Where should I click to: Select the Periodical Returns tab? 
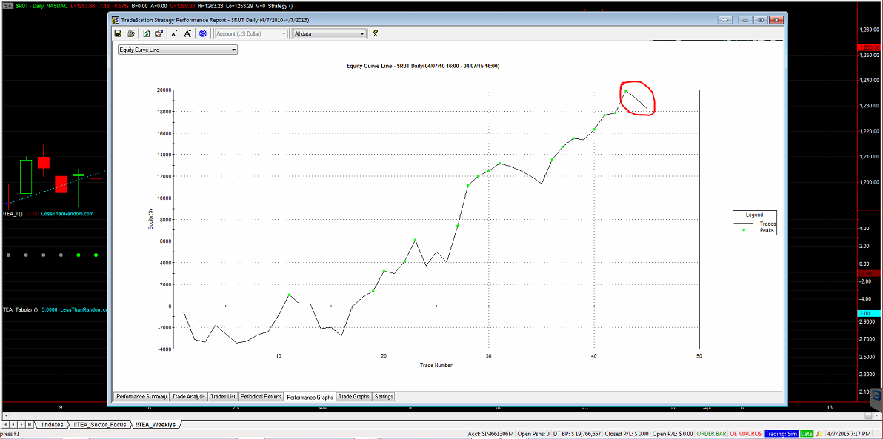pyautogui.click(x=261, y=396)
